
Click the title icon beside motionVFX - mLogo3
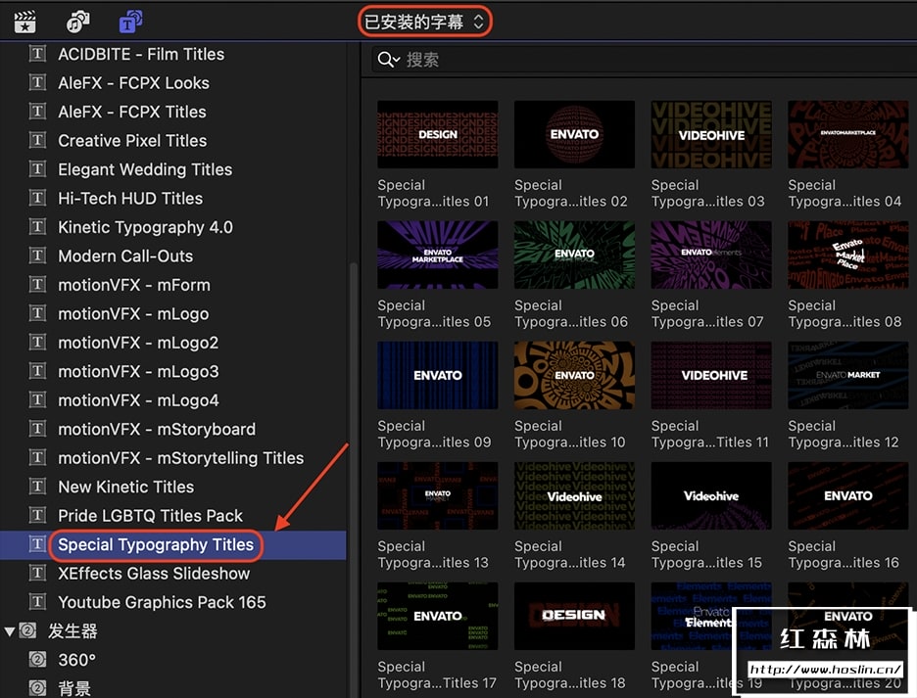[37, 371]
